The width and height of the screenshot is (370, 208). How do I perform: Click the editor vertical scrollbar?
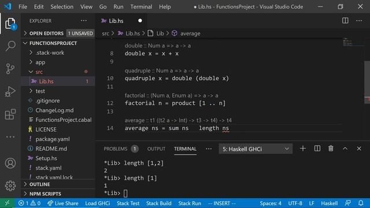[367, 82]
